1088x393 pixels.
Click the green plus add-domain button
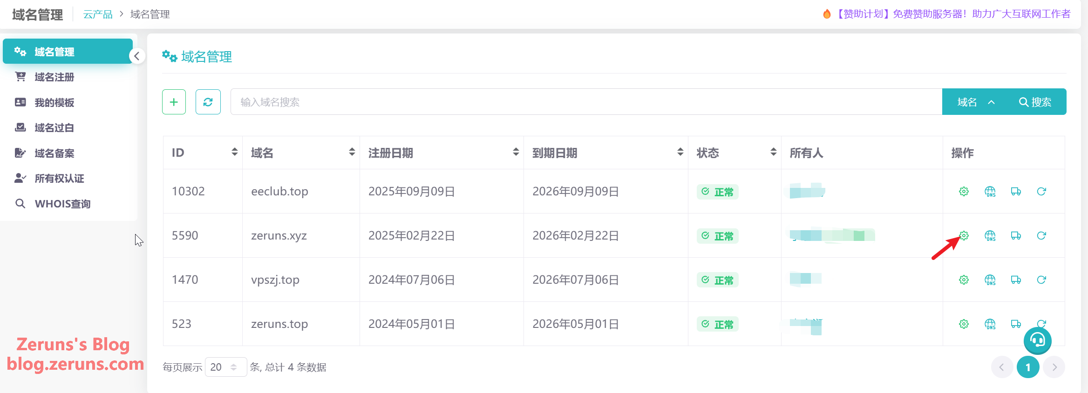174,102
